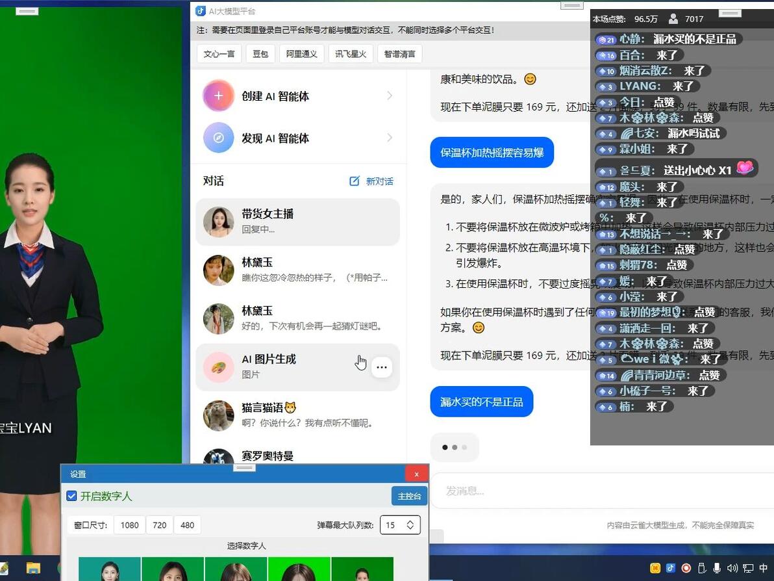
Task: Switch to the 智谱清言 platform tab
Action: tap(399, 54)
